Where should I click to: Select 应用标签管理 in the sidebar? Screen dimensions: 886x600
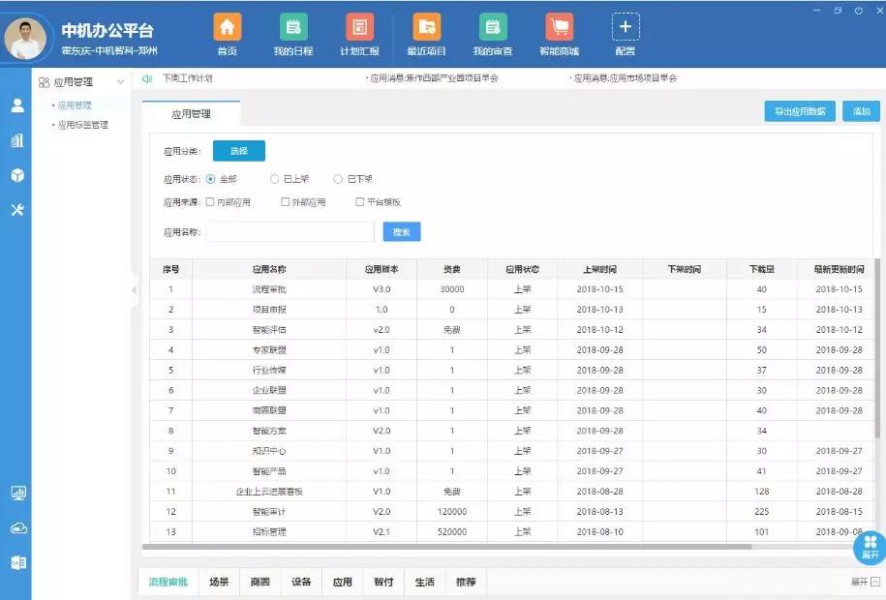[x=83, y=125]
